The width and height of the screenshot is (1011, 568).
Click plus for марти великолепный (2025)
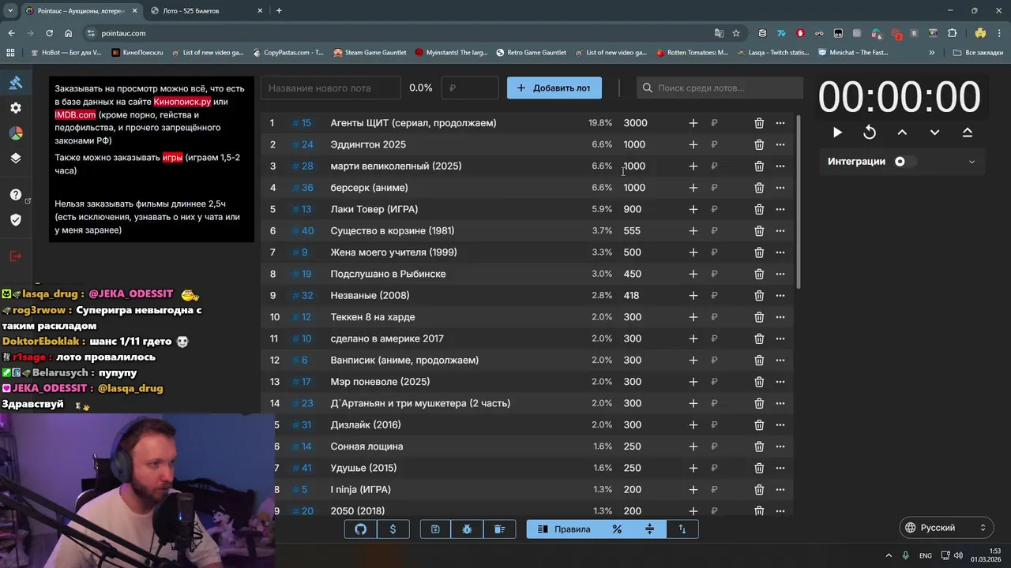(x=693, y=166)
